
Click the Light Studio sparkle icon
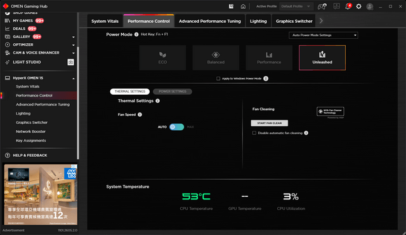[8, 62]
